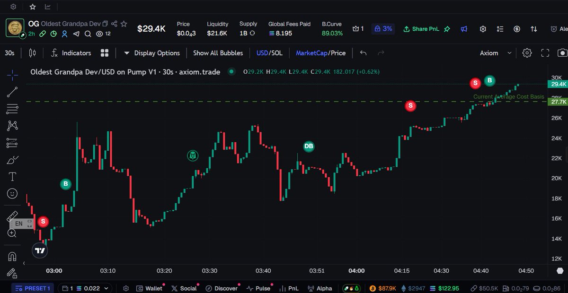
Task: Open the green link icon under token name
Action: point(43,34)
